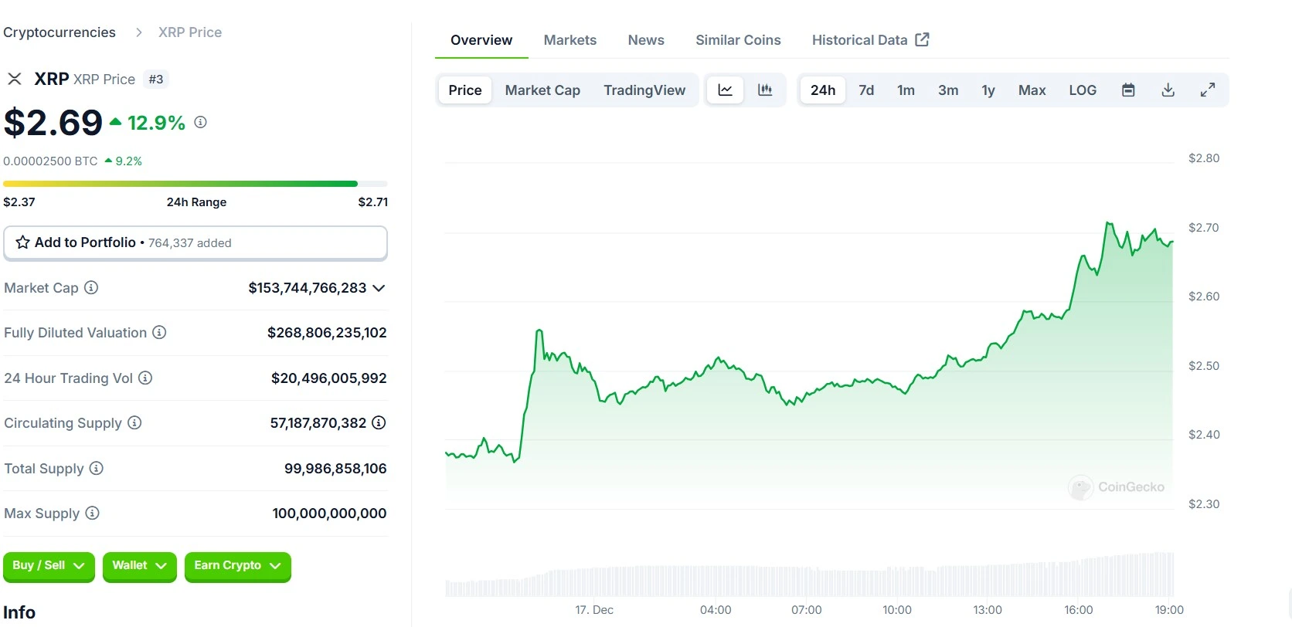Open the Similar Coins tab

click(x=738, y=40)
